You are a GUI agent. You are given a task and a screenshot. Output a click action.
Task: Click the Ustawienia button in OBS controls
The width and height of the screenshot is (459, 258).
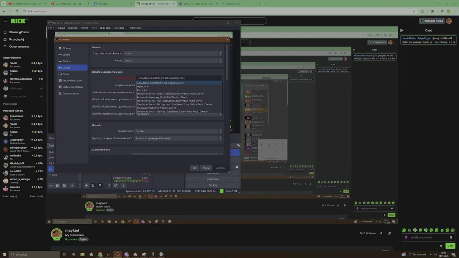pyautogui.click(x=212, y=179)
